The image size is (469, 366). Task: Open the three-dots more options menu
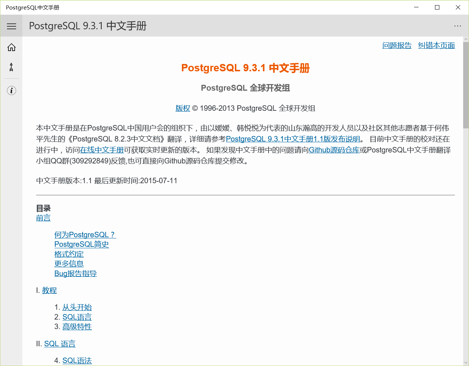[458, 26]
